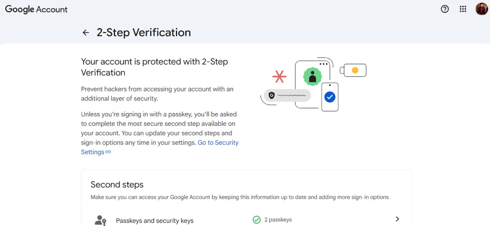Click the Second steps heading
This screenshot has width=490, height=226.
pyautogui.click(x=117, y=184)
